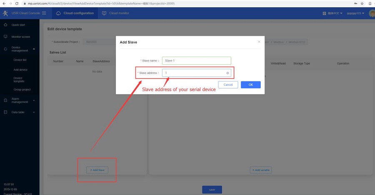Reload the page with refresh icon
Viewport: 375px width, 195px height.
point(17,4)
